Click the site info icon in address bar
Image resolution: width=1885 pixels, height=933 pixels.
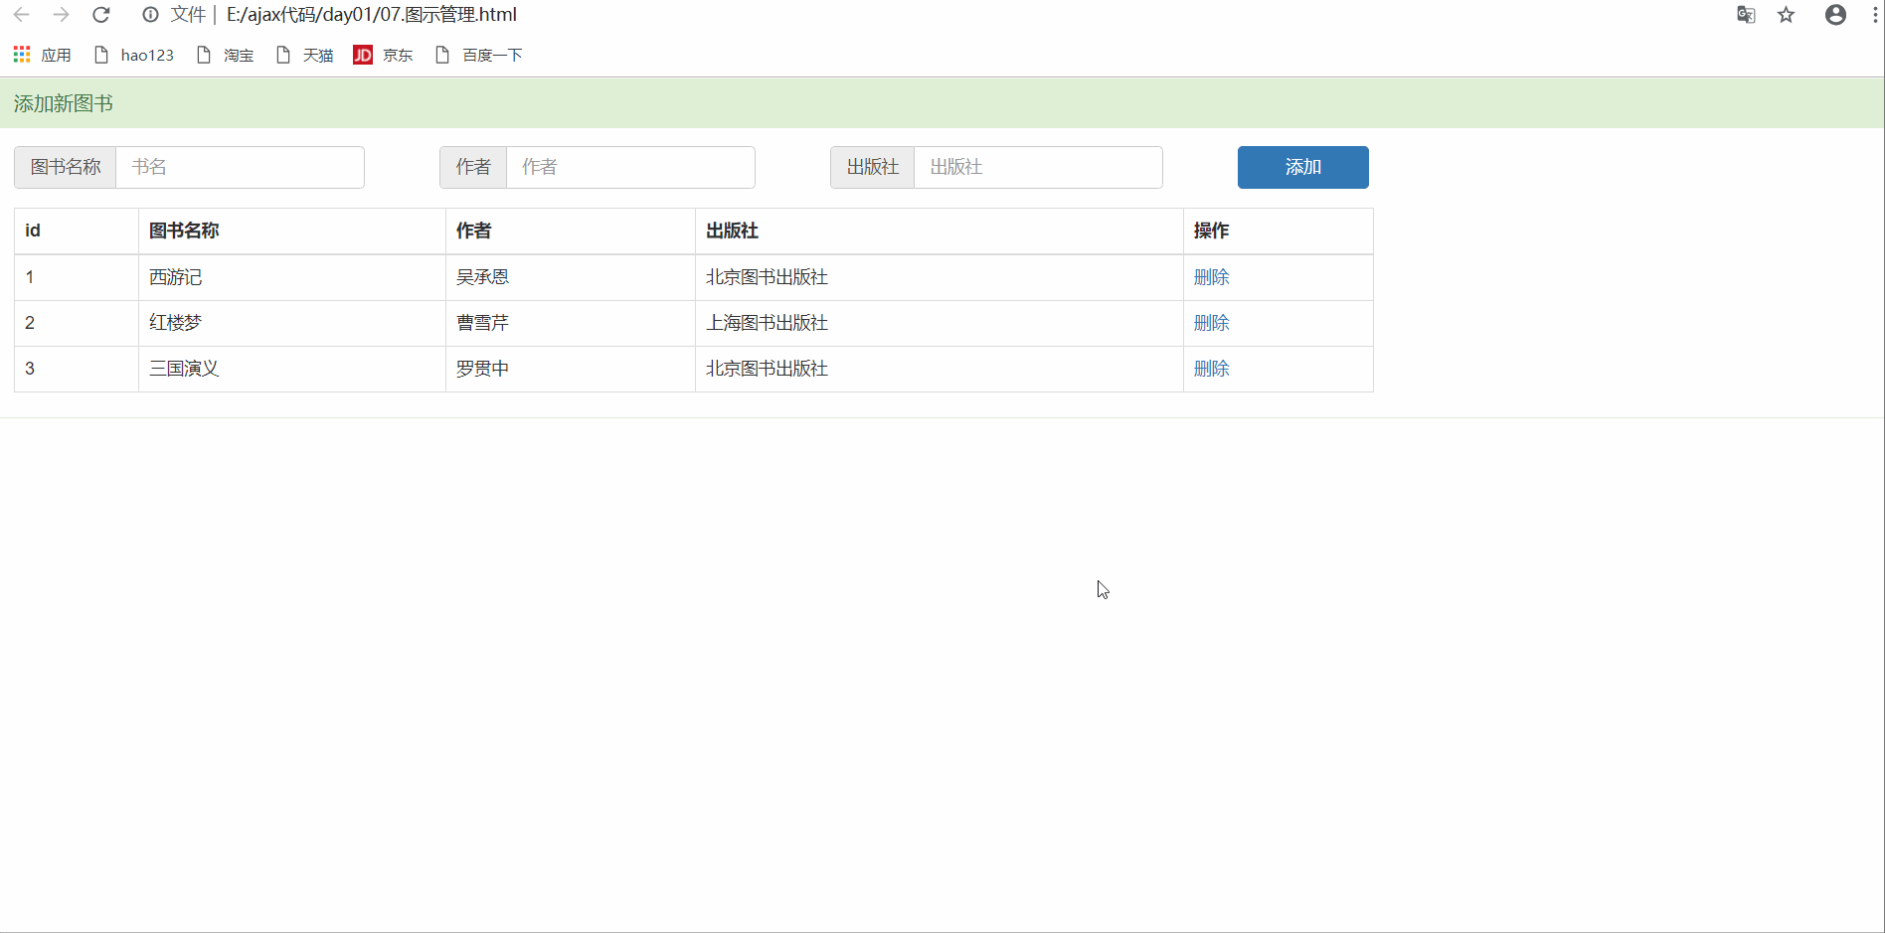(150, 15)
